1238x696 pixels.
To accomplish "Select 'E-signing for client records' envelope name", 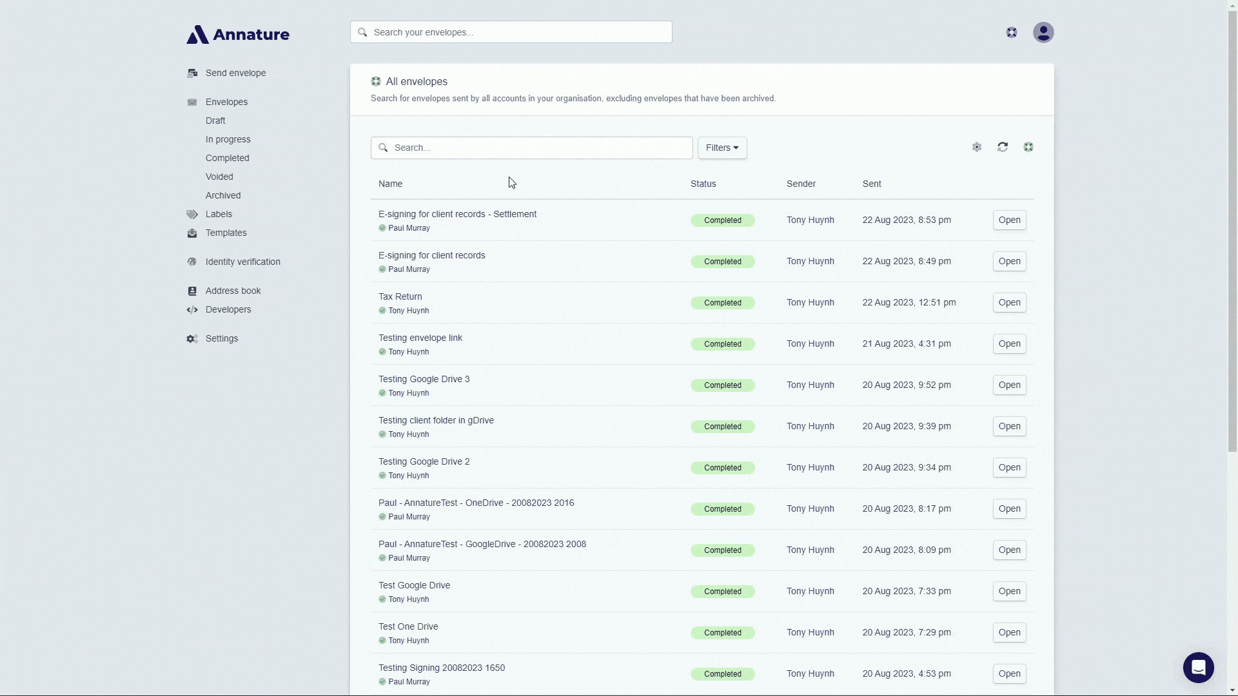I will click(432, 256).
